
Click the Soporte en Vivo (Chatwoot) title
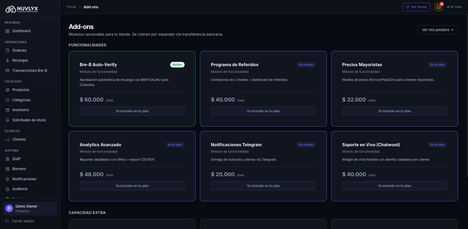coord(371,145)
